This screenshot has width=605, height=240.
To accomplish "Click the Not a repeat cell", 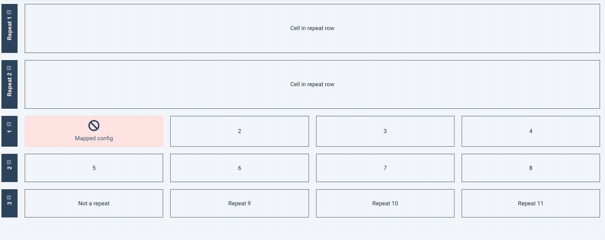I will tap(94, 203).
